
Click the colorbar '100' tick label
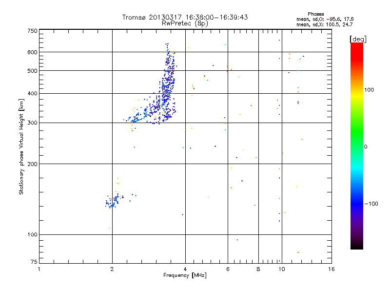point(369,90)
